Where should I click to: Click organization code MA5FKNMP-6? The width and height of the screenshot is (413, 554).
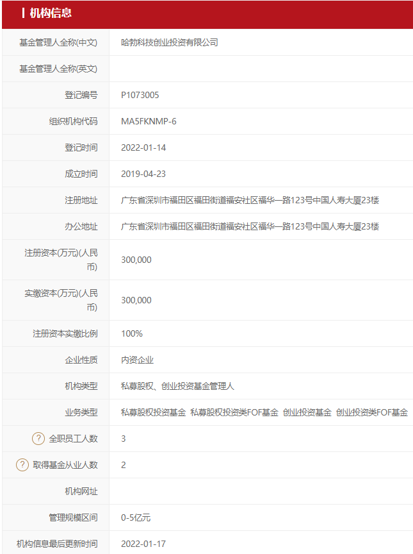coord(149,121)
